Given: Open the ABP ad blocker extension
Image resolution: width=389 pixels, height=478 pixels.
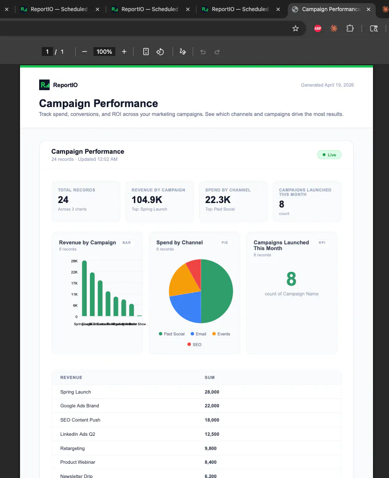Looking at the screenshot, I should (x=317, y=29).
